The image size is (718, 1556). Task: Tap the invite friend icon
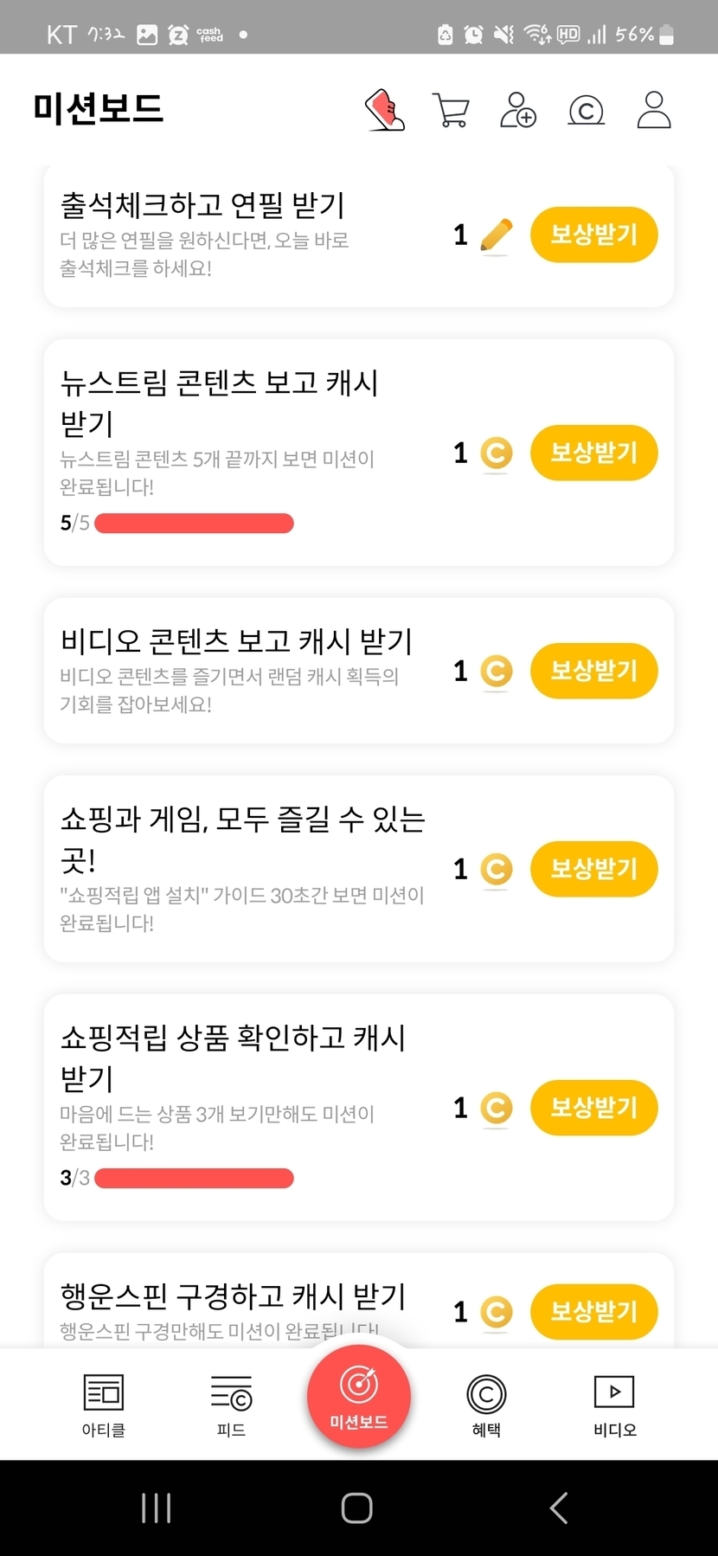[517, 111]
